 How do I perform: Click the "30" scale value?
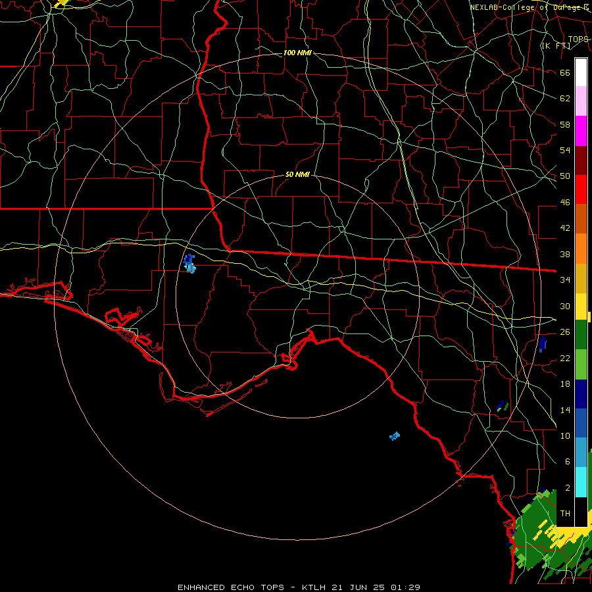coord(565,306)
